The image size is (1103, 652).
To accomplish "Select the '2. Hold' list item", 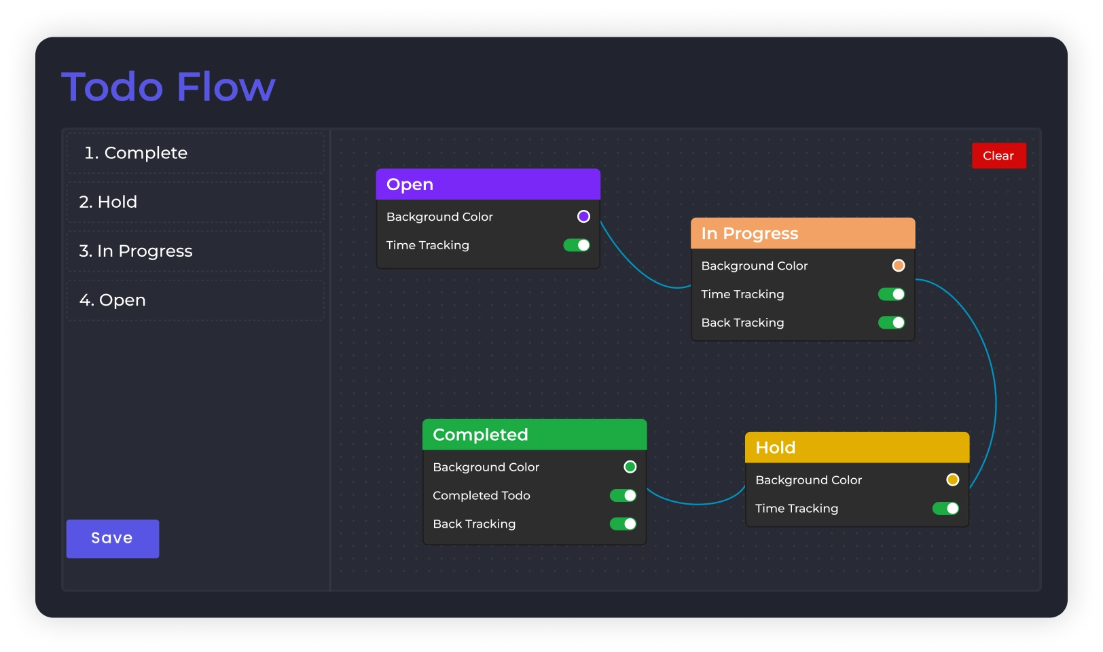I will point(195,202).
